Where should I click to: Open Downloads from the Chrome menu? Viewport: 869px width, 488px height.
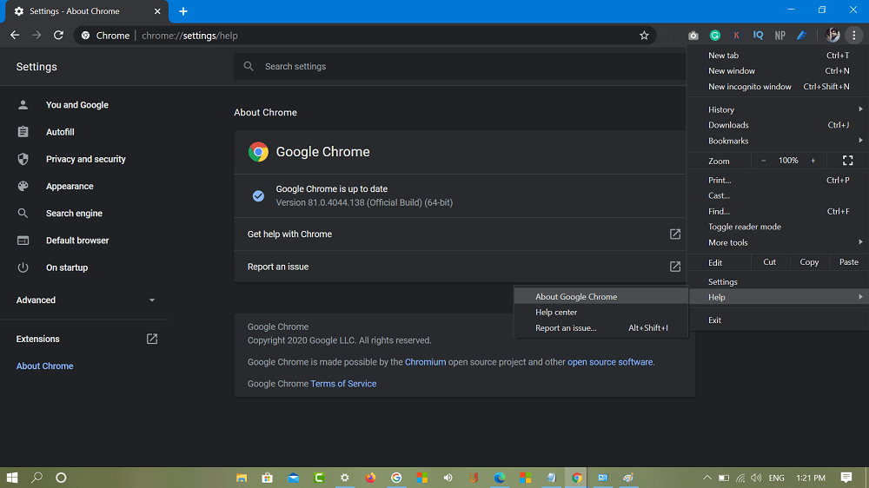click(778, 125)
